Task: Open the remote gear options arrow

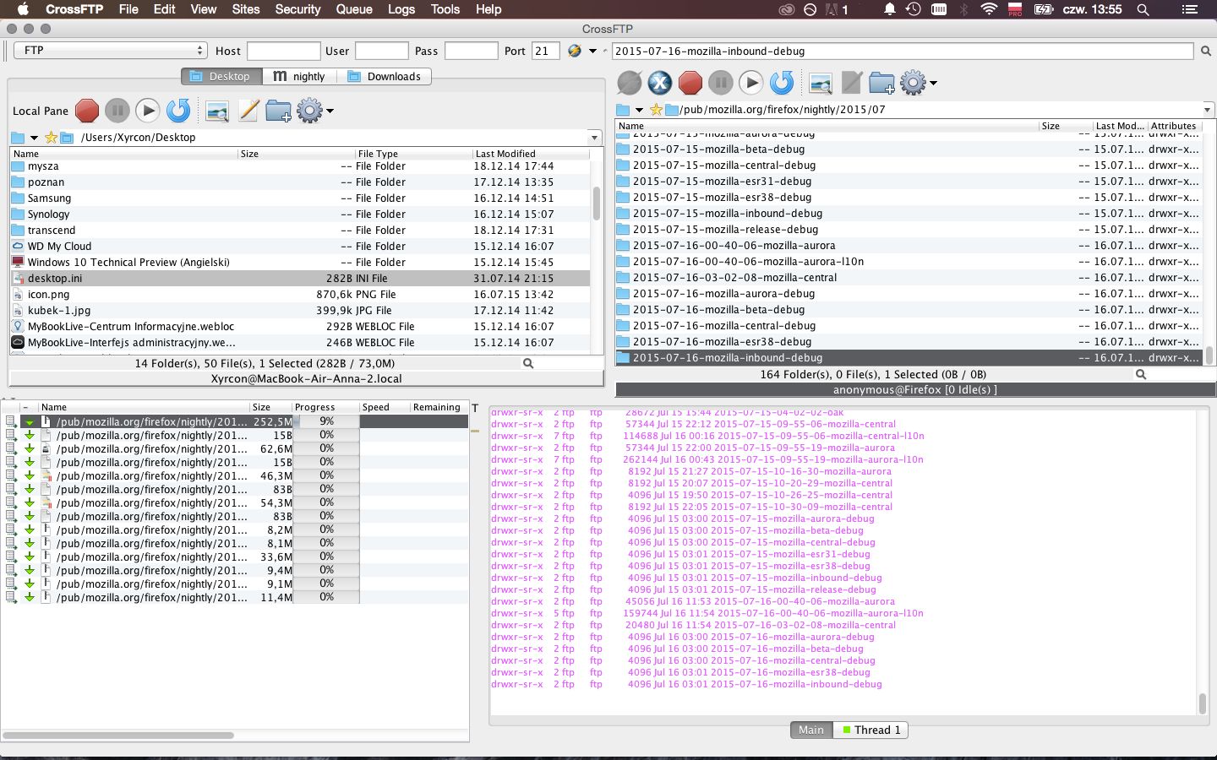Action: [933, 83]
